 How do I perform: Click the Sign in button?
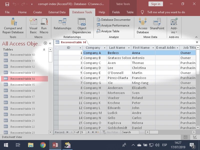coord(155,4)
